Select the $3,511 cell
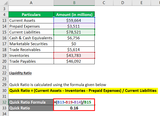 pyautogui.click(x=74, y=26)
